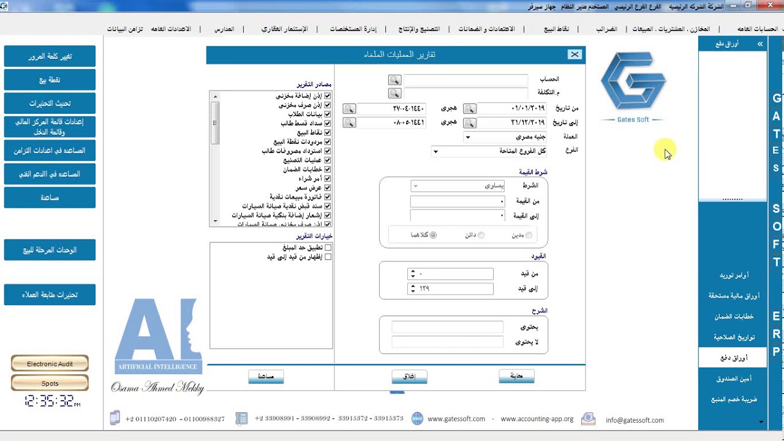Uncheck خطابات الضمان source
Screen dimensions: 784x441
point(328,170)
